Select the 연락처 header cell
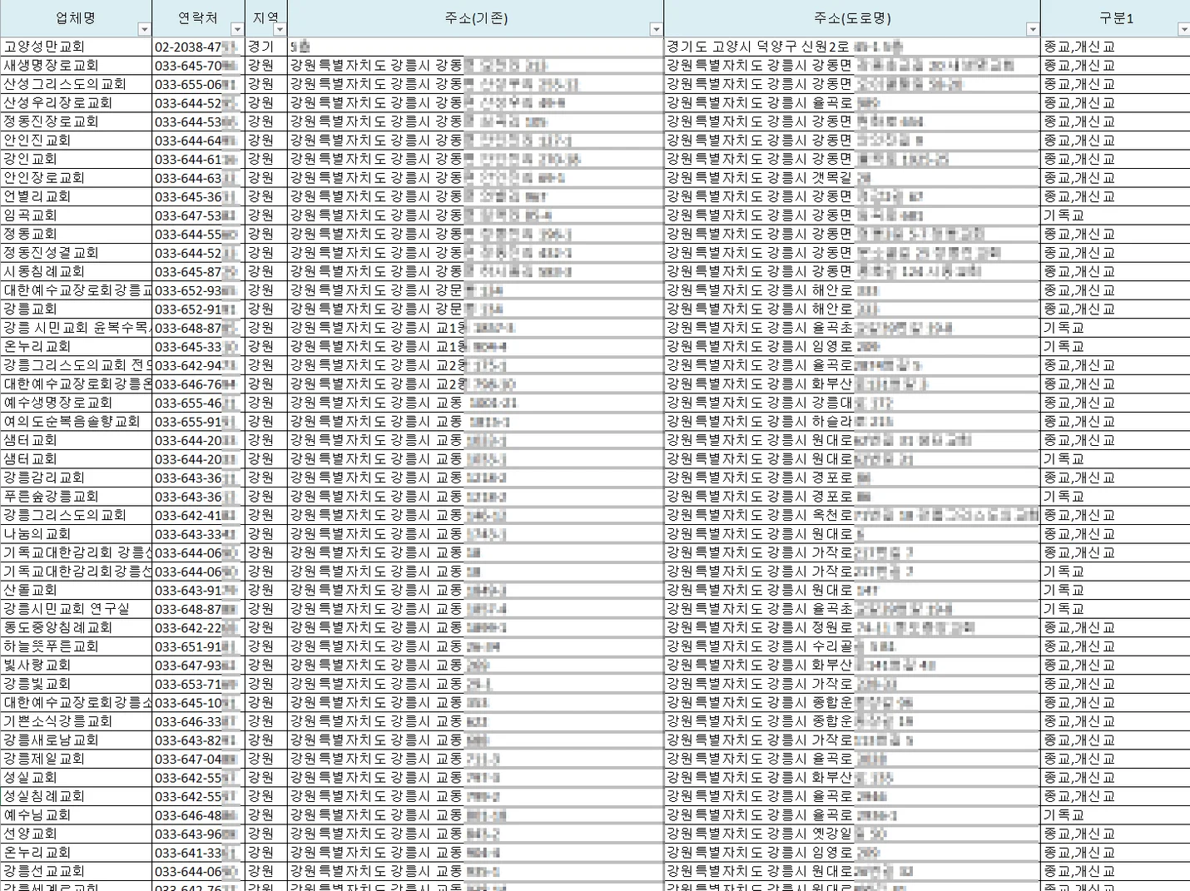The width and height of the screenshot is (1190, 891). [x=198, y=18]
